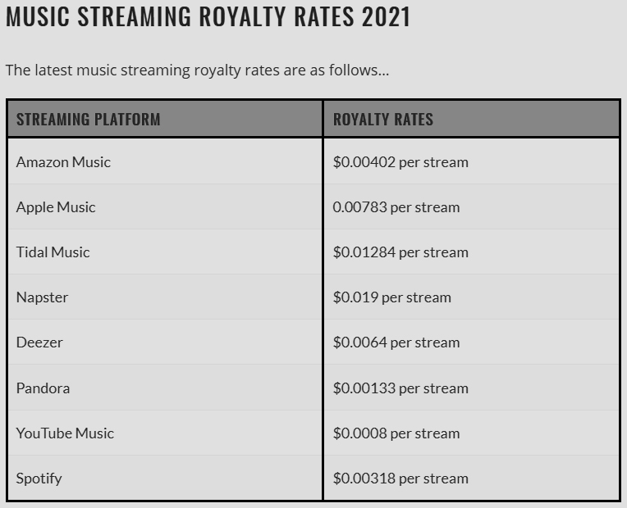Click the $0.01284 per stream rate
This screenshot has width=627, height=508.
click(400, 252)
